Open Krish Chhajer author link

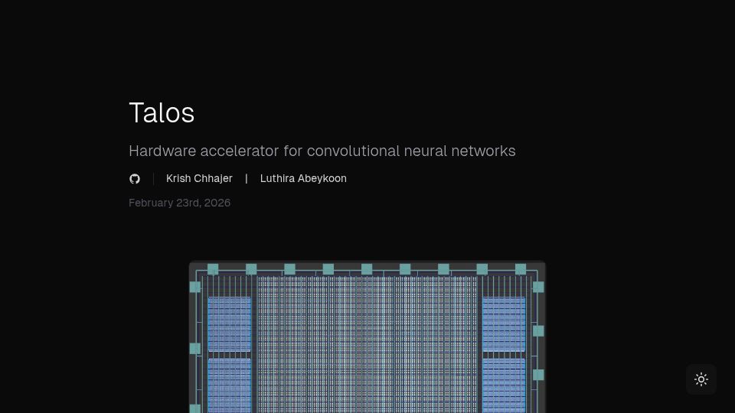pos(199,178)
